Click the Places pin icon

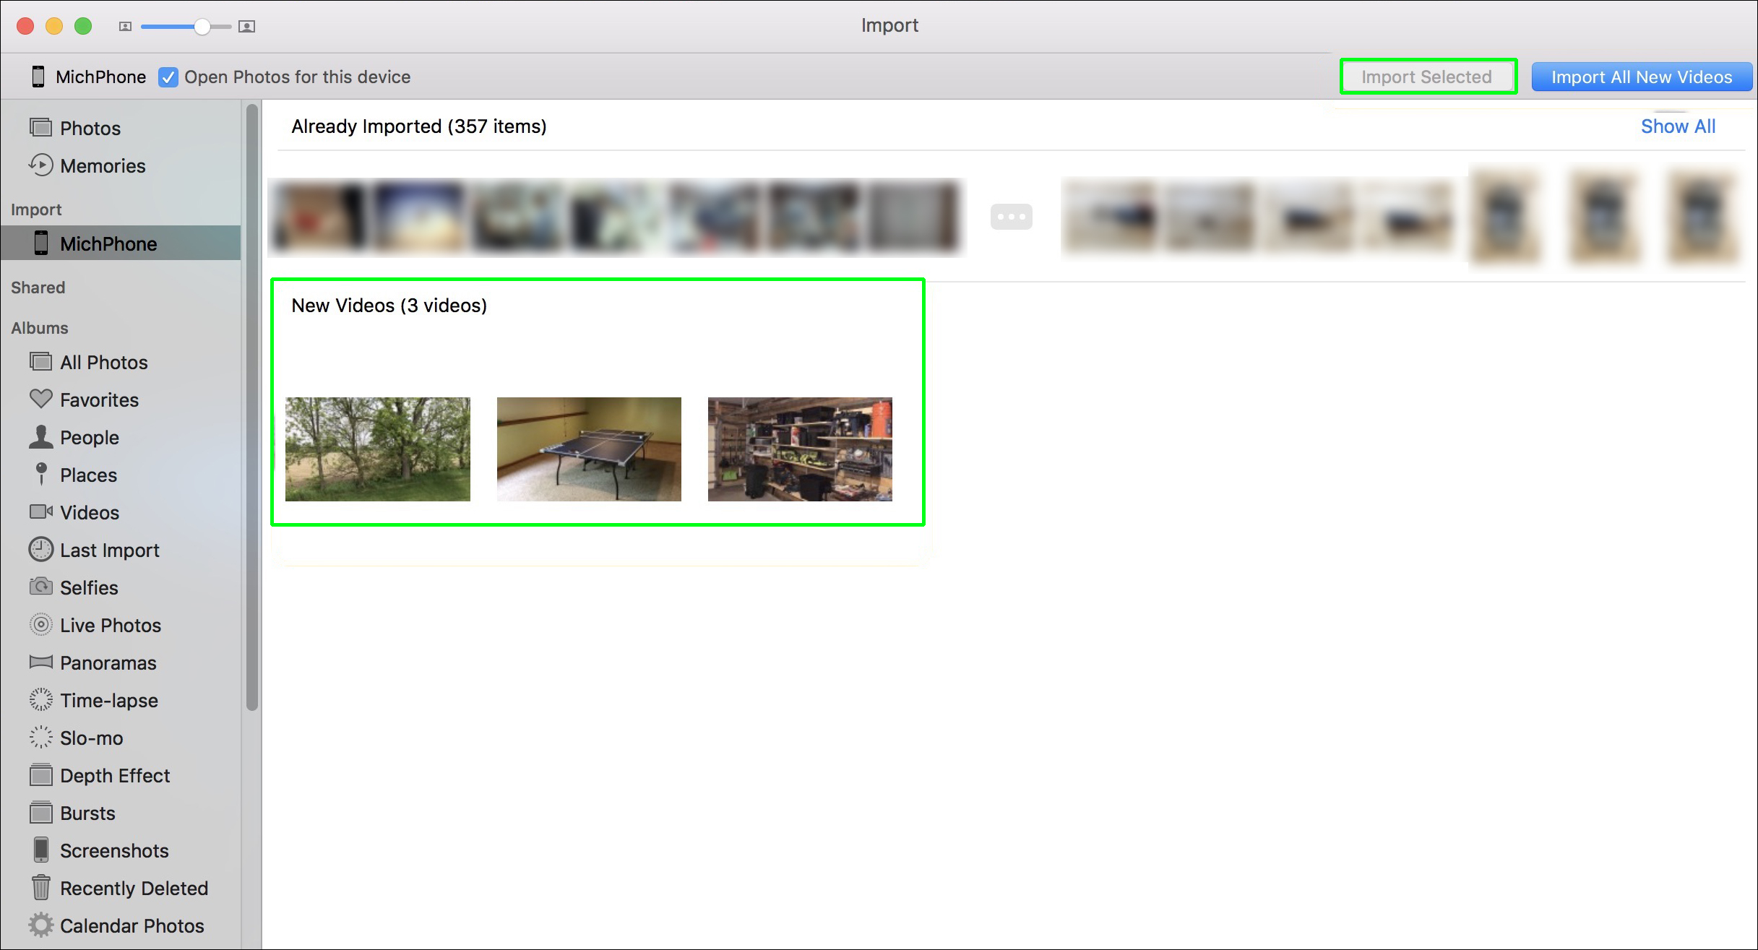coord(41,474)
